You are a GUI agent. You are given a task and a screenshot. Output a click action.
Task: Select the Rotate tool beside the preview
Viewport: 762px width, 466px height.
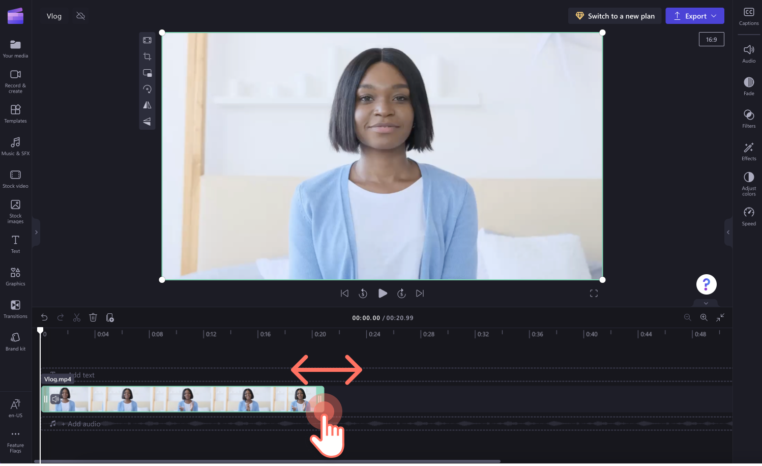tap(147, 89)
